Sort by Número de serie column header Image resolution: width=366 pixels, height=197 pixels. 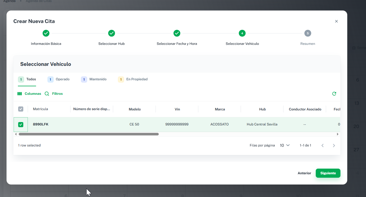(91, 109)
